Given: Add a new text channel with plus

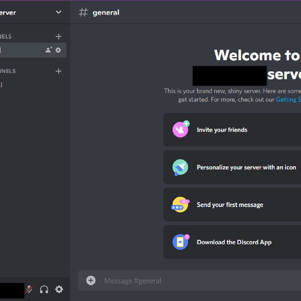Looking at the screenshot, I should pos(59,36).
